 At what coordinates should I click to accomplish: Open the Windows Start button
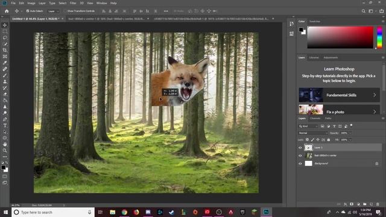[x=5, y=212]
